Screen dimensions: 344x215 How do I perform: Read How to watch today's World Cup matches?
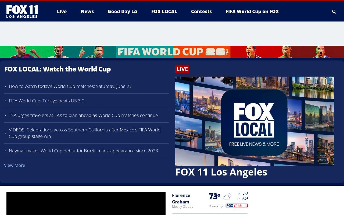pyautogui.click(x=70, y=86)
